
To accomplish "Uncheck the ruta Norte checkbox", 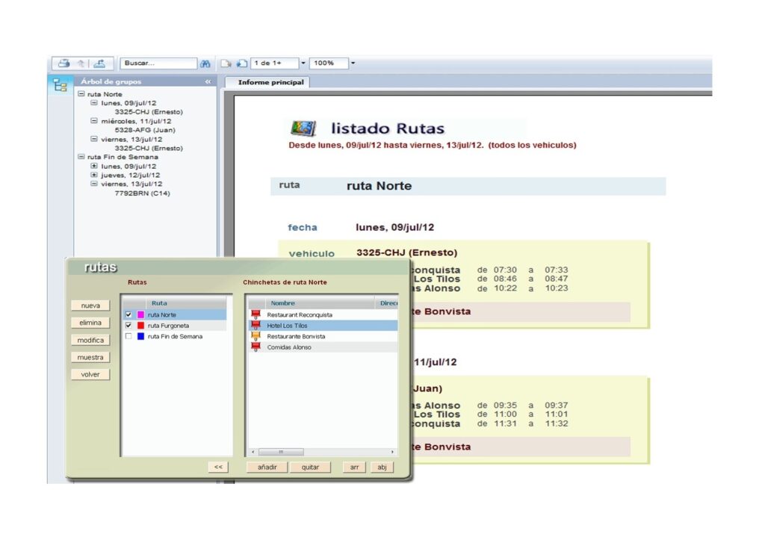I will point(128,315).
